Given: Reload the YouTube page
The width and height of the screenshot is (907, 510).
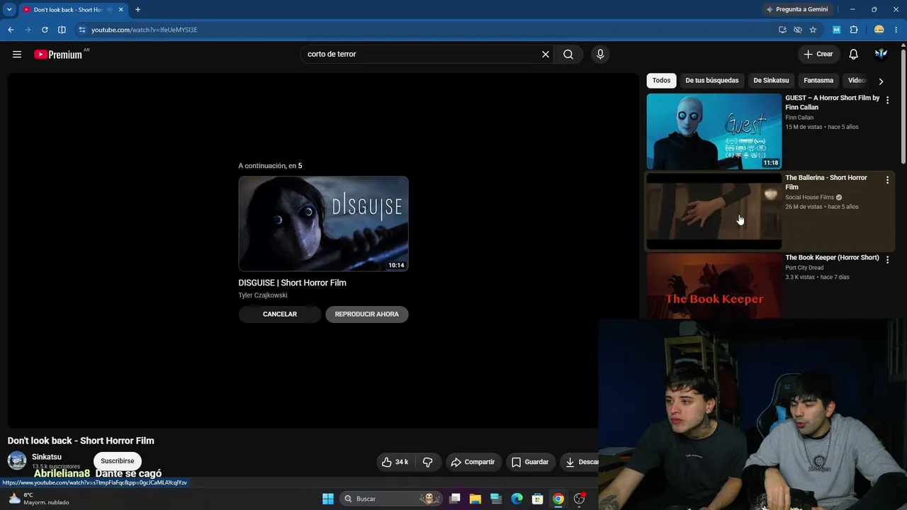Looking at the screenshot, I should [45, 30].
